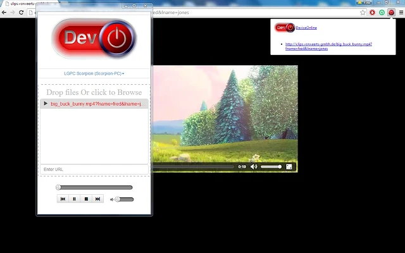The height and width of the screenshot is (253, 405).
Task: Click the 0:10 video time display
Action: click(x=242, y=167)
